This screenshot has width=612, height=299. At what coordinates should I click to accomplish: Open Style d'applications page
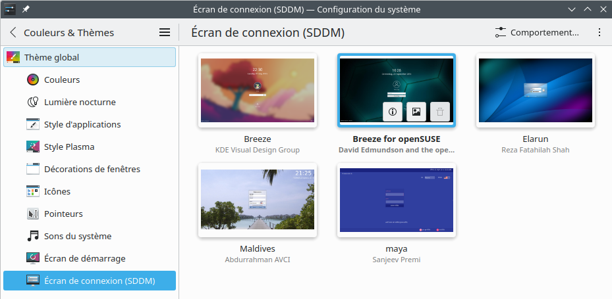click(90, 124)
